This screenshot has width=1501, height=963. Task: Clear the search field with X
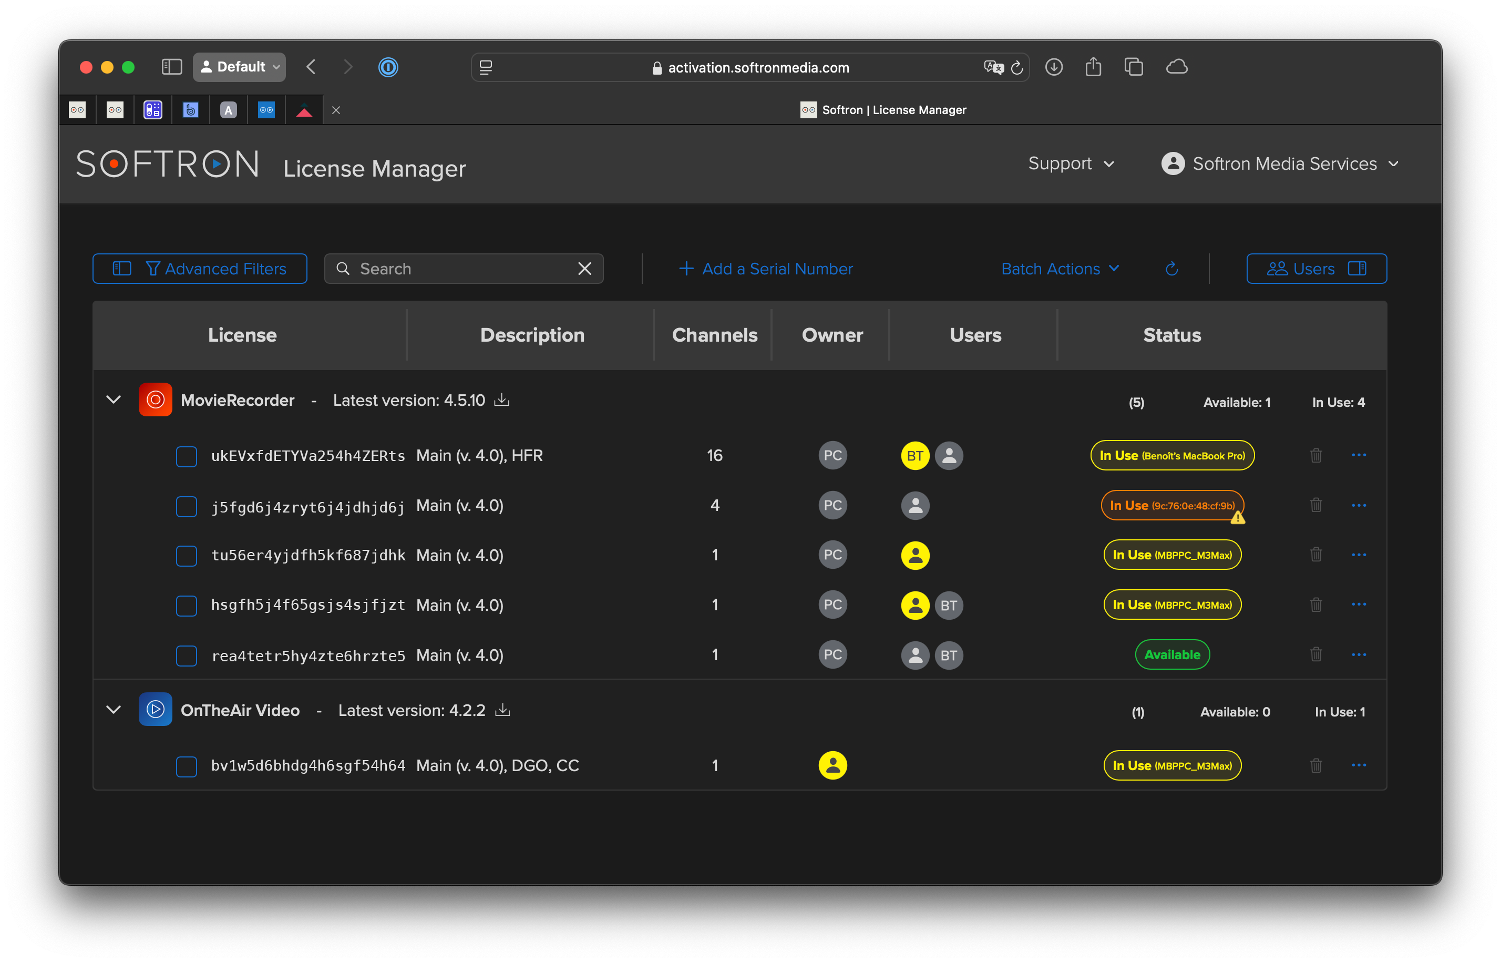pos(584,268)
